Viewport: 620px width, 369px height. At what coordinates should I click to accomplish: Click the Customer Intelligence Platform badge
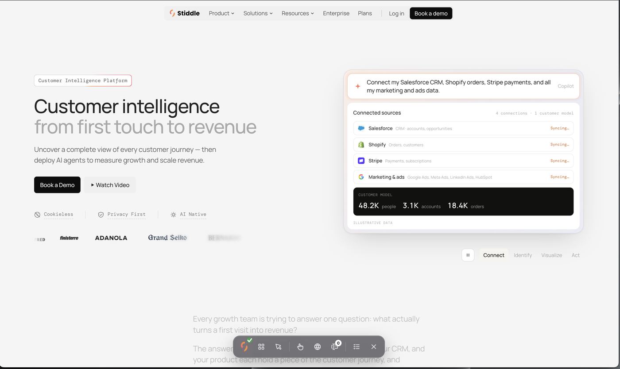coord(83,81)
